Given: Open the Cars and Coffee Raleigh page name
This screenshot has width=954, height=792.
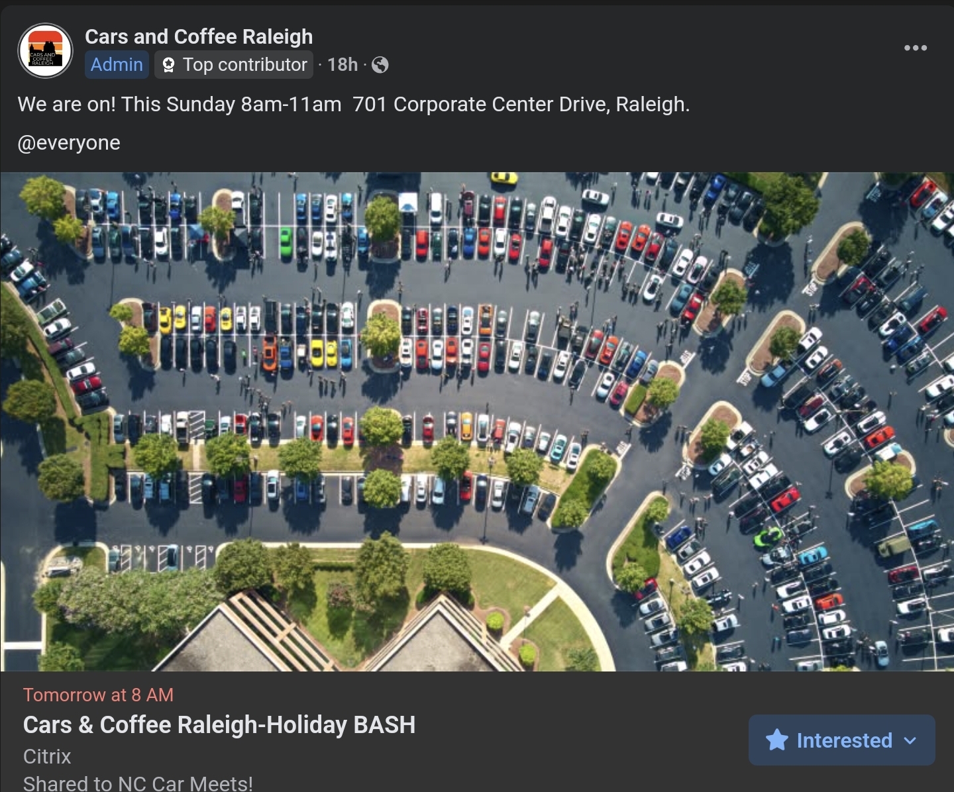Looking at the screenshot, I should [x=199, y=36].
